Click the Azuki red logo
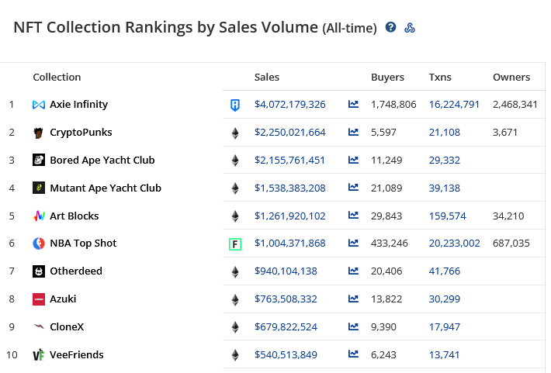 click(39, 299)
